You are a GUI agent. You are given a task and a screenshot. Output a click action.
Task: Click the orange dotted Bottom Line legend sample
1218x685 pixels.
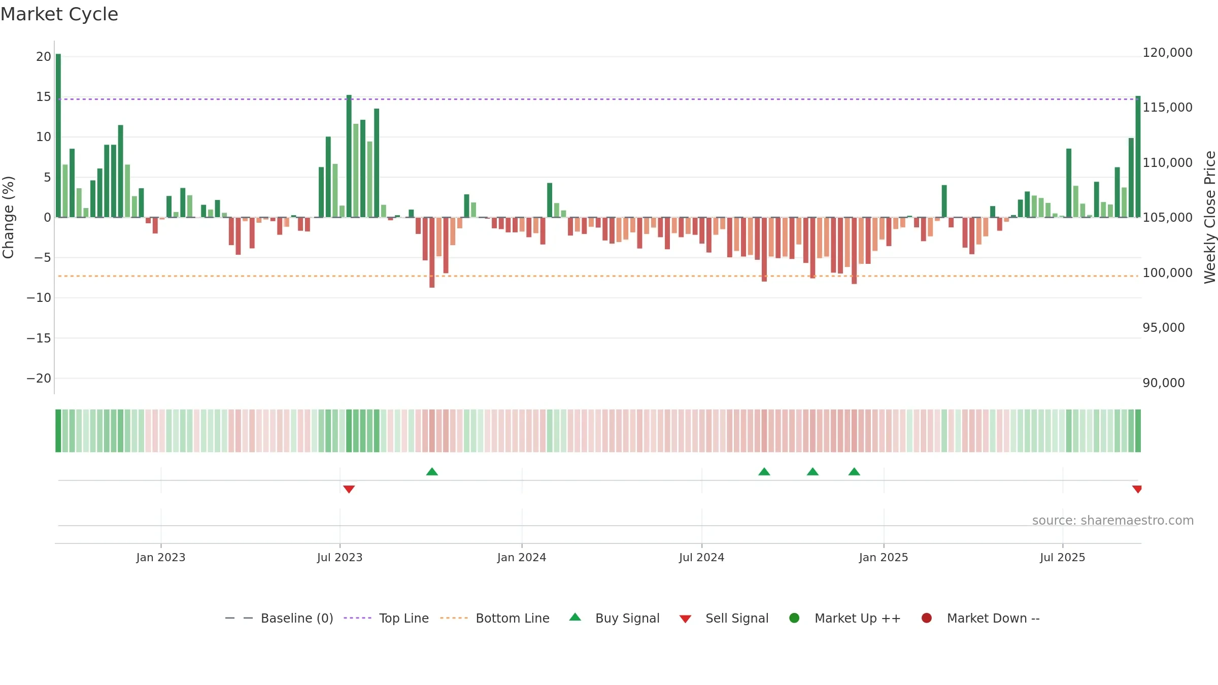(454, 618)
